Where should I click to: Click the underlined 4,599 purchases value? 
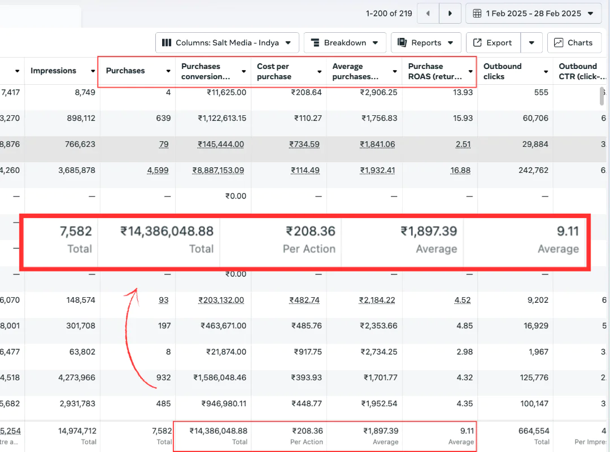pyautogui.click(x=158, y=170)
